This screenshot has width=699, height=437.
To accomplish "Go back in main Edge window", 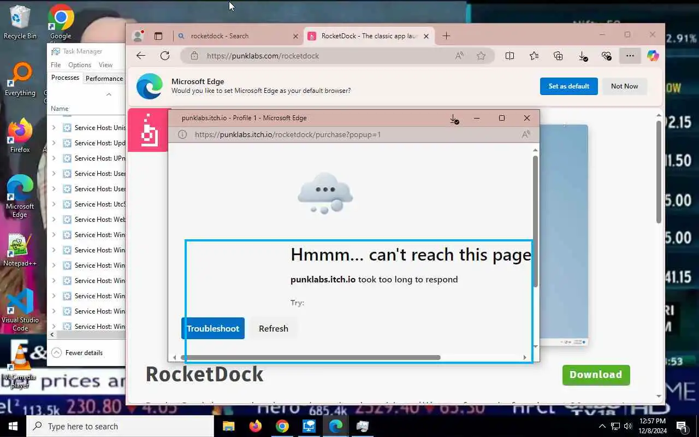I will 141,56.
